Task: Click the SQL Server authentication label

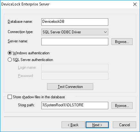Action: [x=33, y=60]
